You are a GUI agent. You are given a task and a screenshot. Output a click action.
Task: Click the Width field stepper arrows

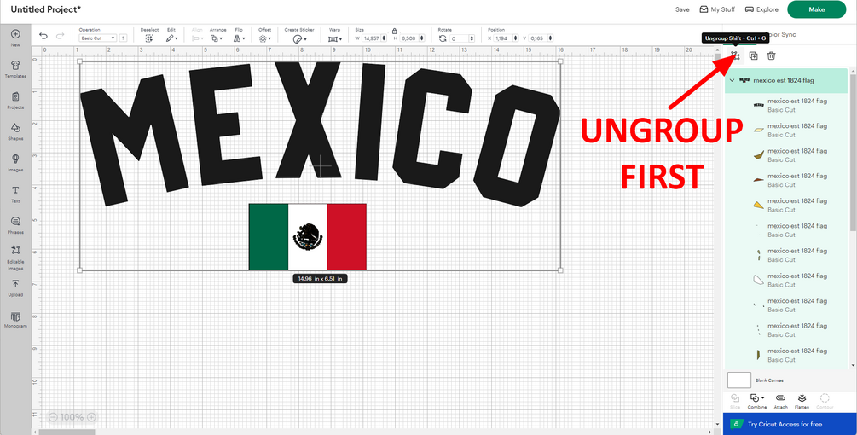pyautogui.click(x=384, y=38)
